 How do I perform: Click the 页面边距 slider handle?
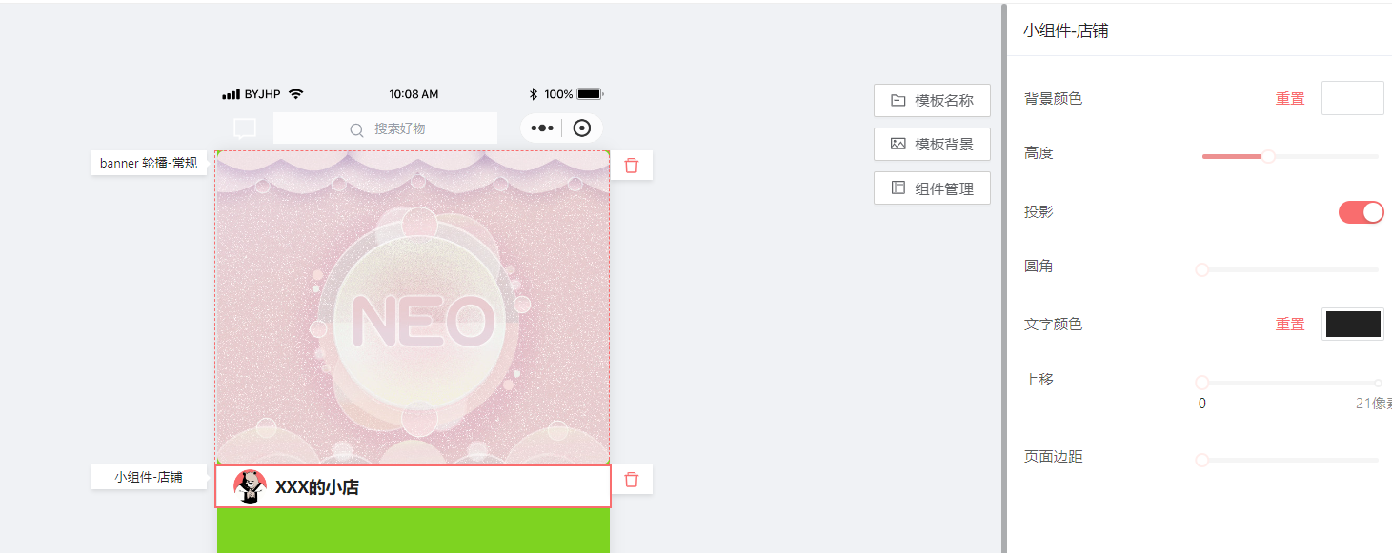[x=1202, y=461]
